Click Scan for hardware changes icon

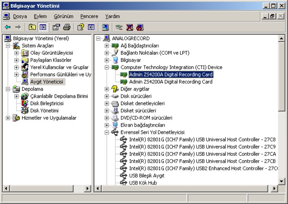click(105, 27)
